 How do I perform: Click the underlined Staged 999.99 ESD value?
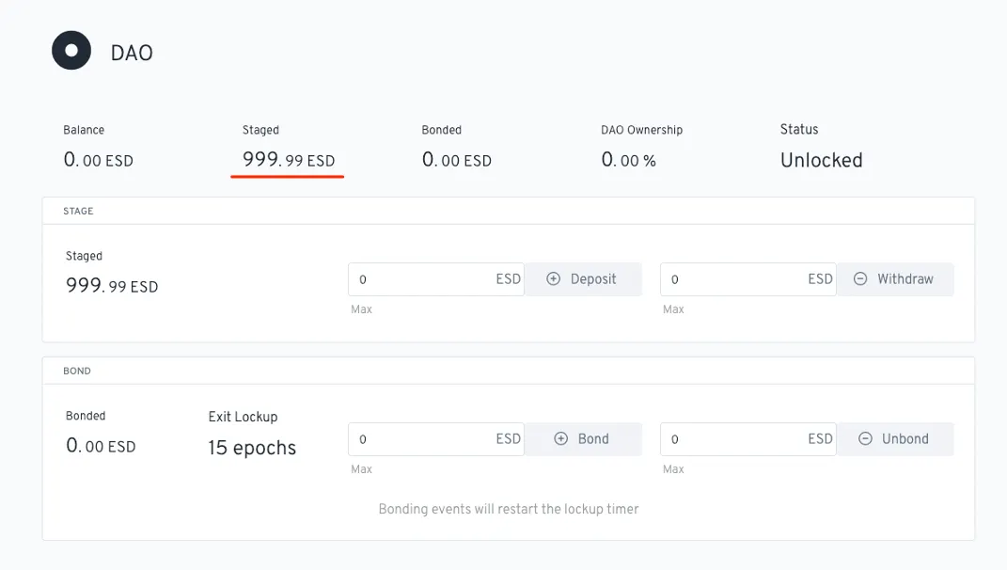click(289, 159)
